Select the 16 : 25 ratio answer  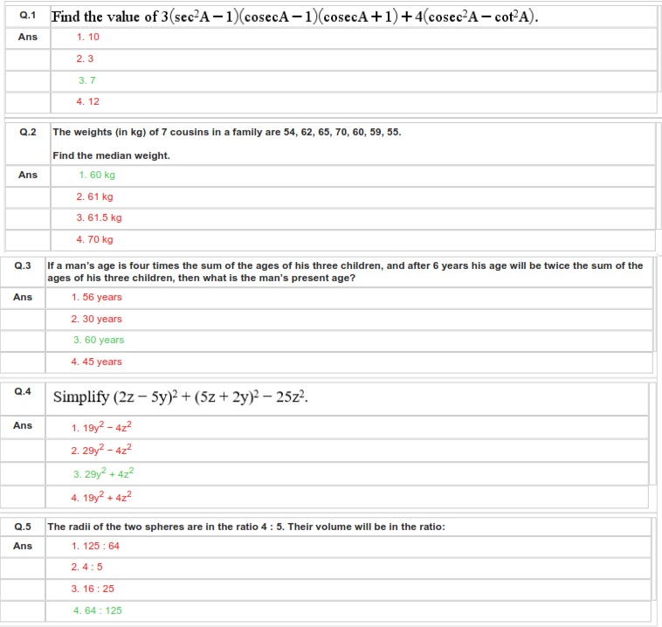(93, 589)
